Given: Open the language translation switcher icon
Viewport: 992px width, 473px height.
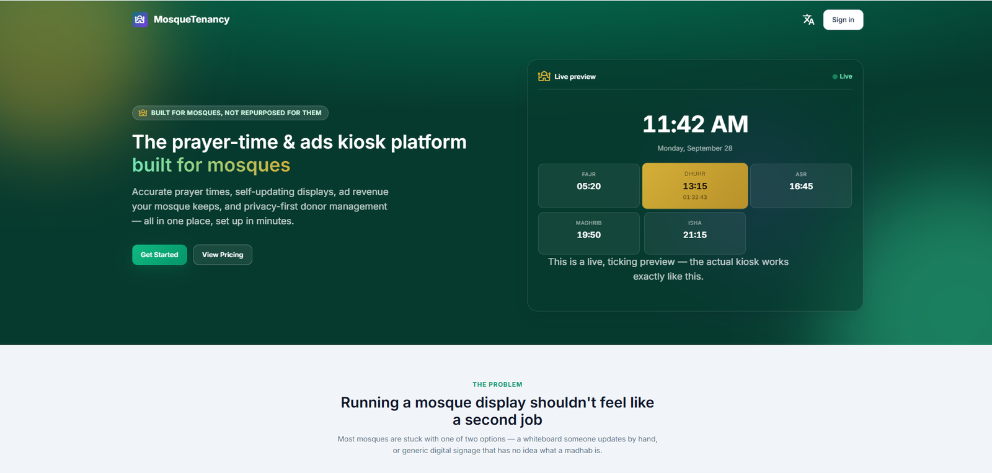Looking at the screenshot, I should 808,20.
